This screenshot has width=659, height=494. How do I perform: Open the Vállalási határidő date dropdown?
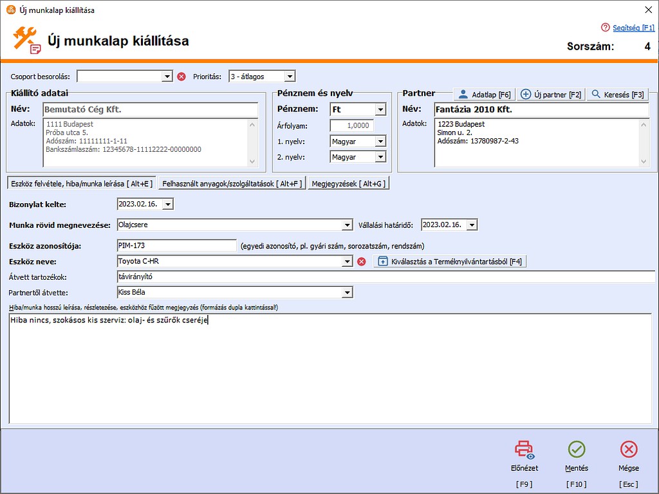point(472,225)
